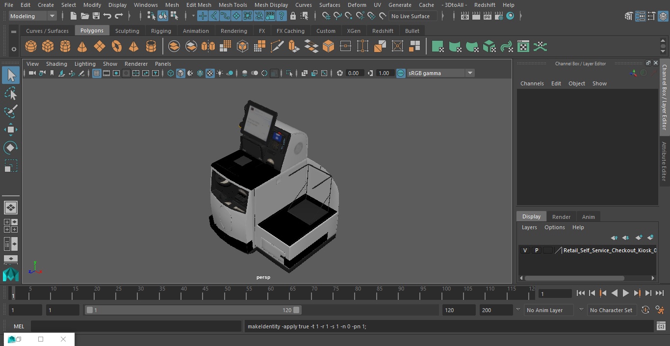This screenshot has width=670, height=346.
Task: Create a polygon cylinder from the shelf
Action: (65, 47)
